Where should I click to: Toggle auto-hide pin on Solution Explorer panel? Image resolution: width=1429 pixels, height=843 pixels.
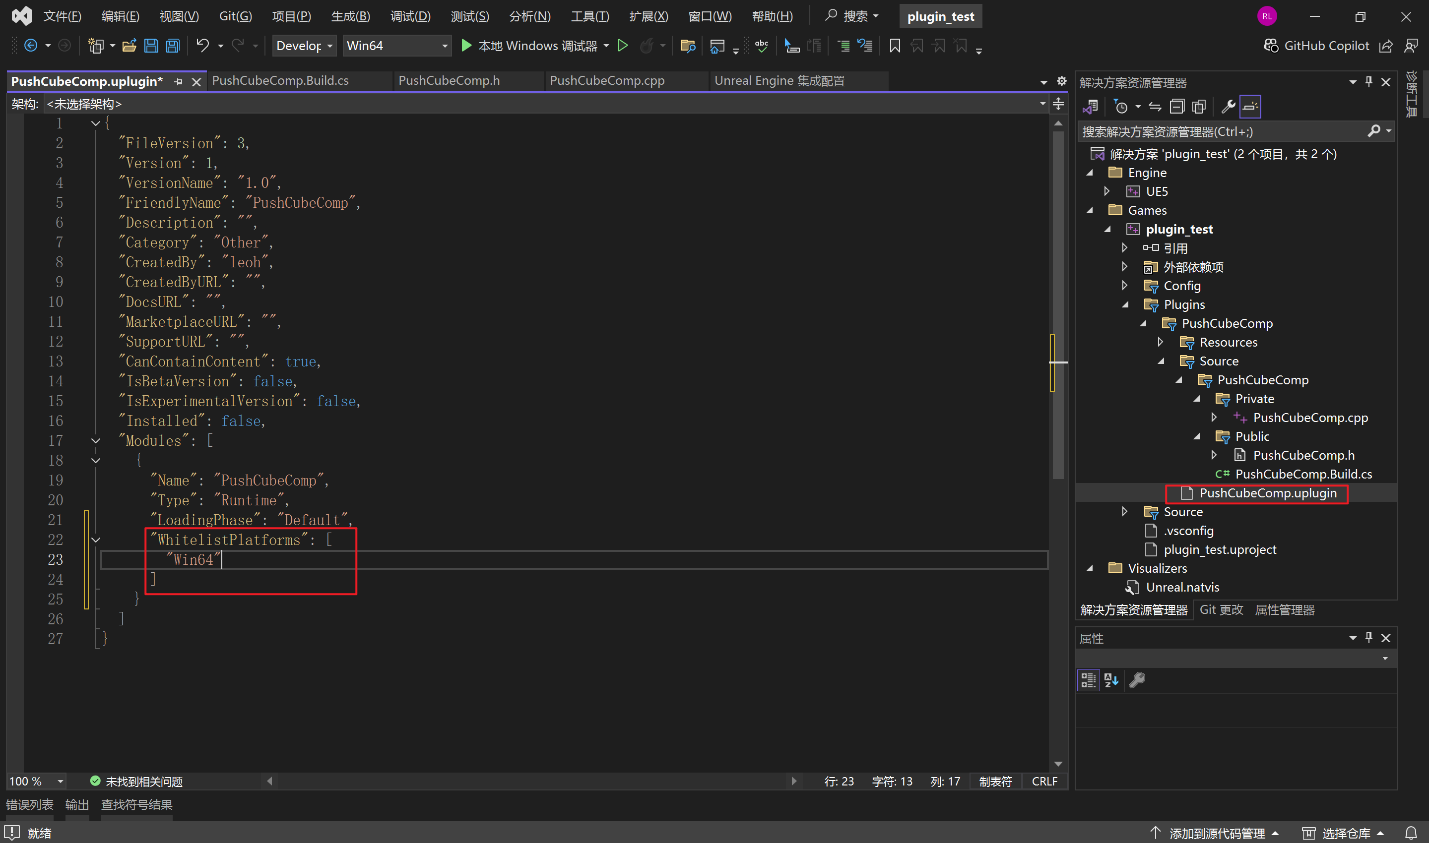pos(1369,82)
